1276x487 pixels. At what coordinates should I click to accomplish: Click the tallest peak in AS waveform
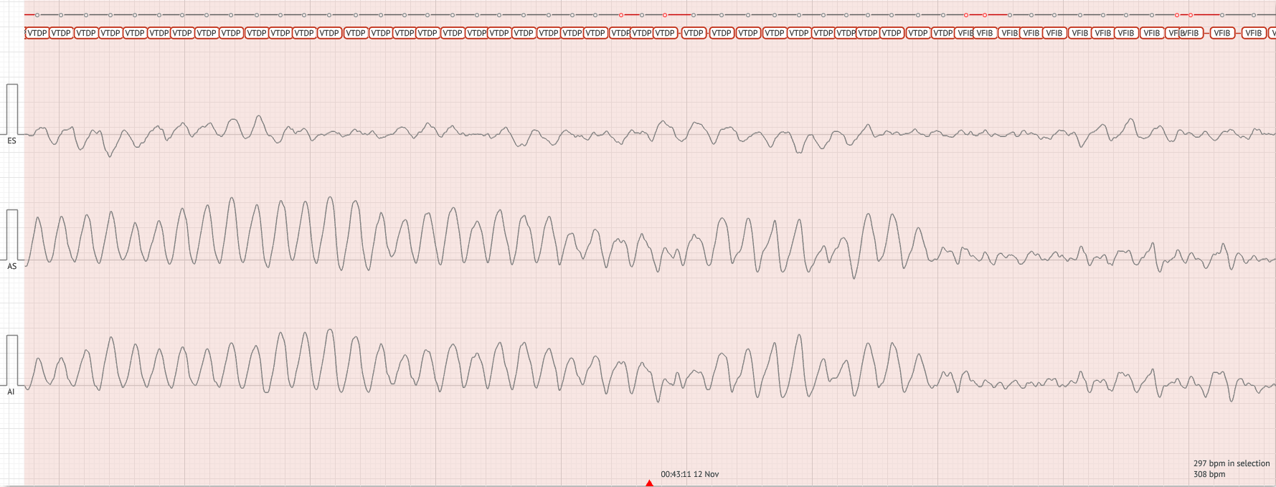(330, 197)
